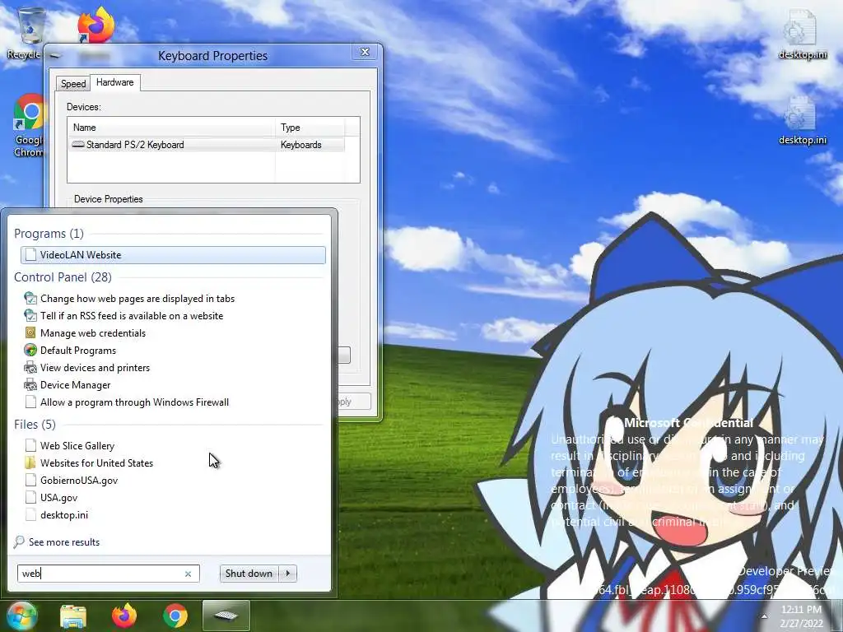Sort devices by Name column header
Image resolution: width=843 pixels, height=632 pixels.
click(x=171, y=128)
